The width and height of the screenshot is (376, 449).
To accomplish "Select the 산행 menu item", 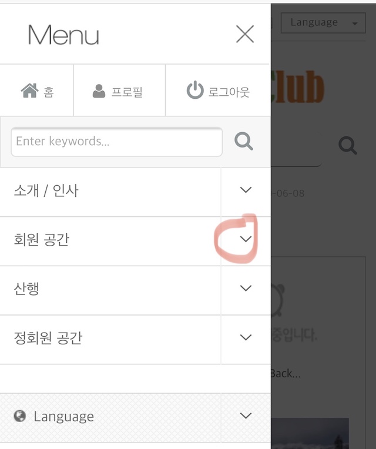I will (26, 289).
